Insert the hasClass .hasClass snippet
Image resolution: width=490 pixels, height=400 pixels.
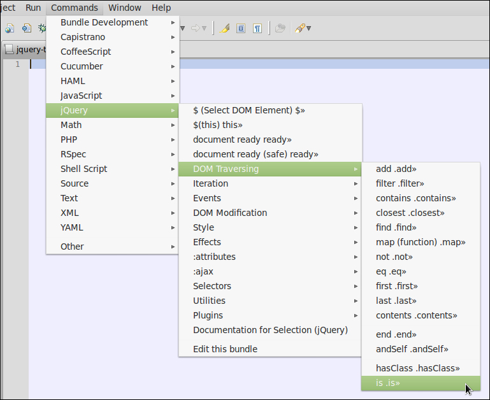pos(421,368)
